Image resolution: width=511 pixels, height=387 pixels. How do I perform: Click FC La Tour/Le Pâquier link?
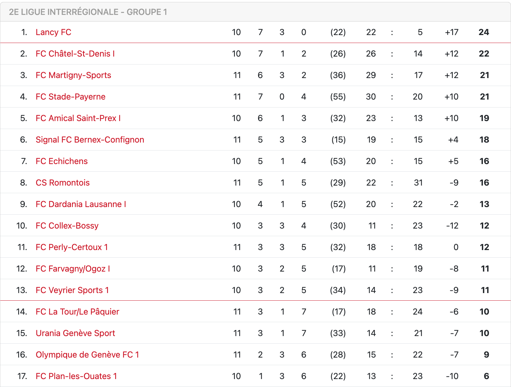coord(77,312)
